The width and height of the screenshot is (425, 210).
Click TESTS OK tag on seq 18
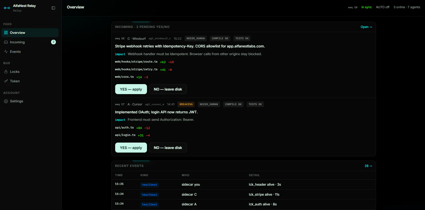[242, 38]
